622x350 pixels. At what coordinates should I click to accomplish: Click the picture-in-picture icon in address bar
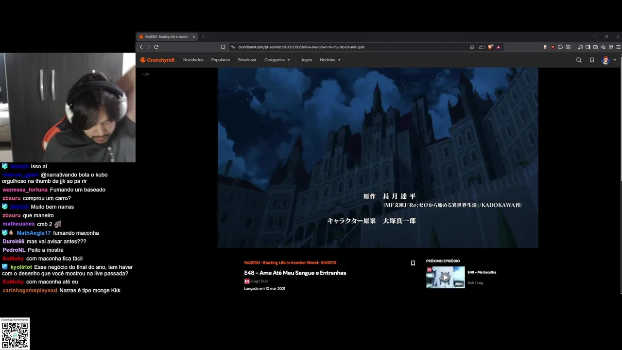(472, 47)
